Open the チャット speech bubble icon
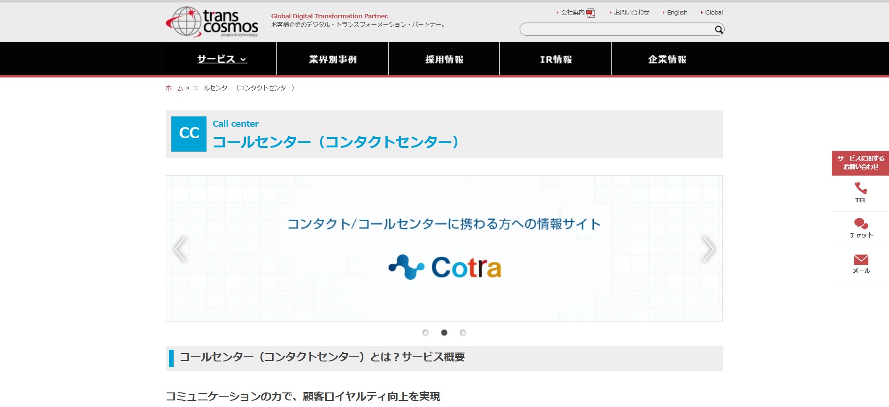This screenshot has height=407, width=889. [861, 223]
